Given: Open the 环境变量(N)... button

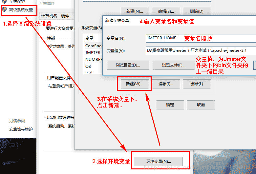Looking at the screenshot, I should [x=159, y=162].
